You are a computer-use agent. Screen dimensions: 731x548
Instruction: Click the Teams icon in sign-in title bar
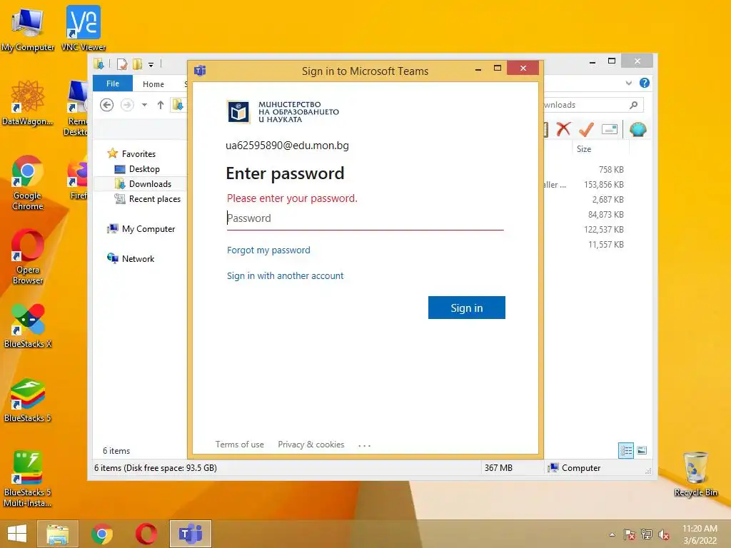coord(200,71)
